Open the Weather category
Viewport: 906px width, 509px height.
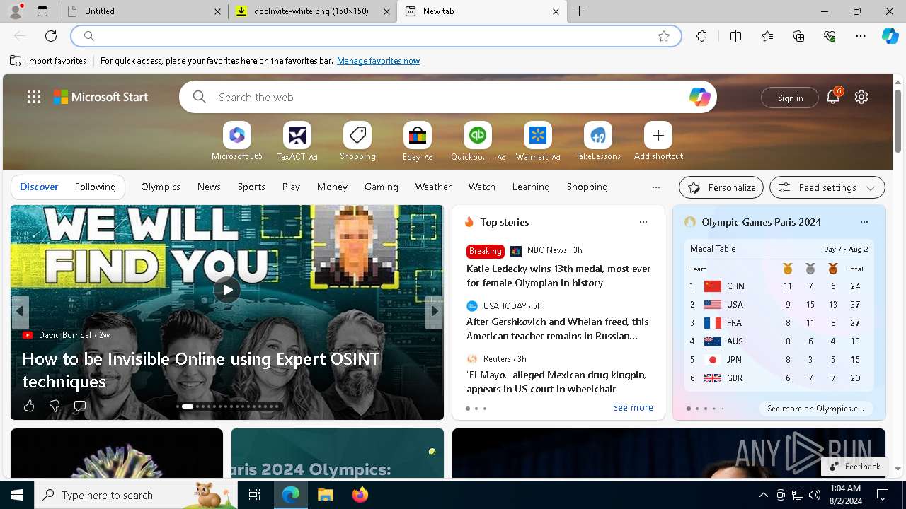click(x=433, y=187)
